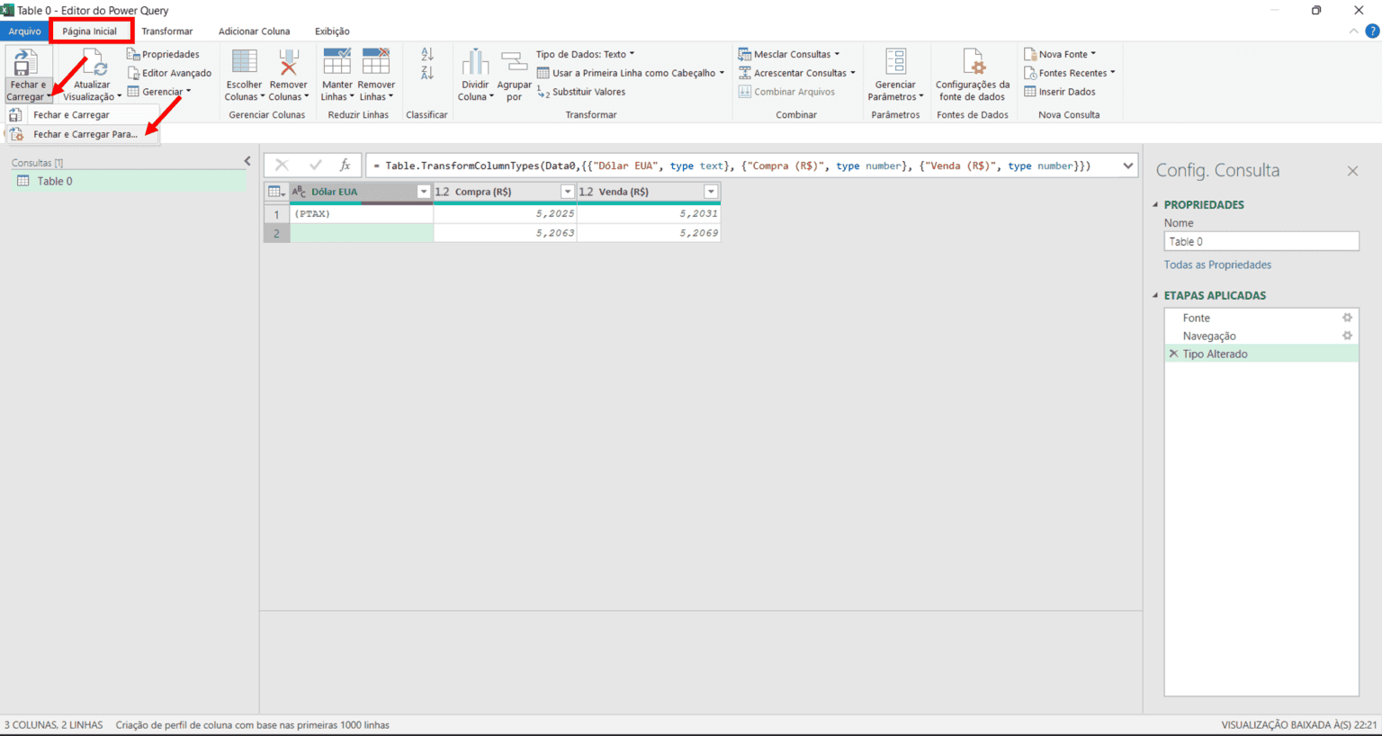This screenshot has height=736, width=1382.
Task: Open the Editor Avançado
Action: (169, 72)
